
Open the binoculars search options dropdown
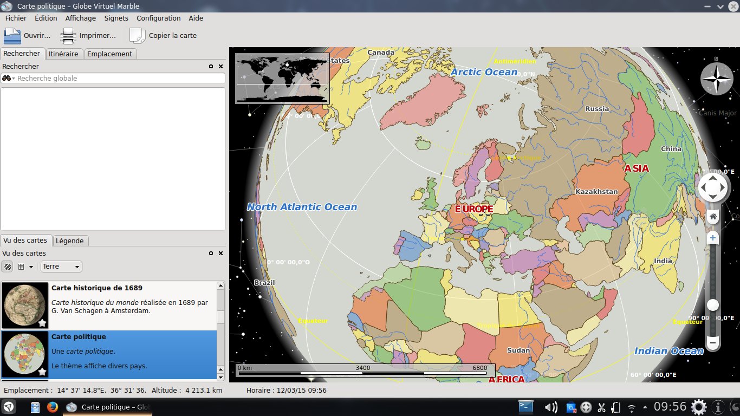tap(8, 78)
